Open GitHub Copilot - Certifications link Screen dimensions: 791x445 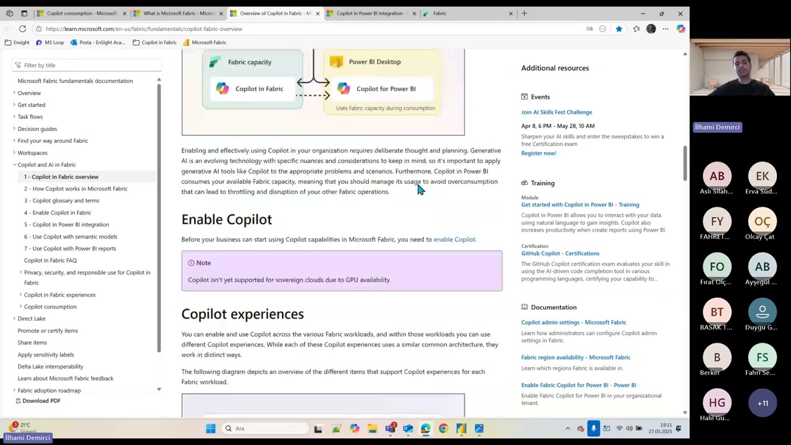[x=560, y=253]
